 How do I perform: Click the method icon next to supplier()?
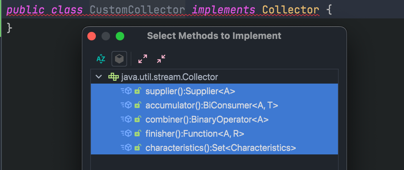126,91
